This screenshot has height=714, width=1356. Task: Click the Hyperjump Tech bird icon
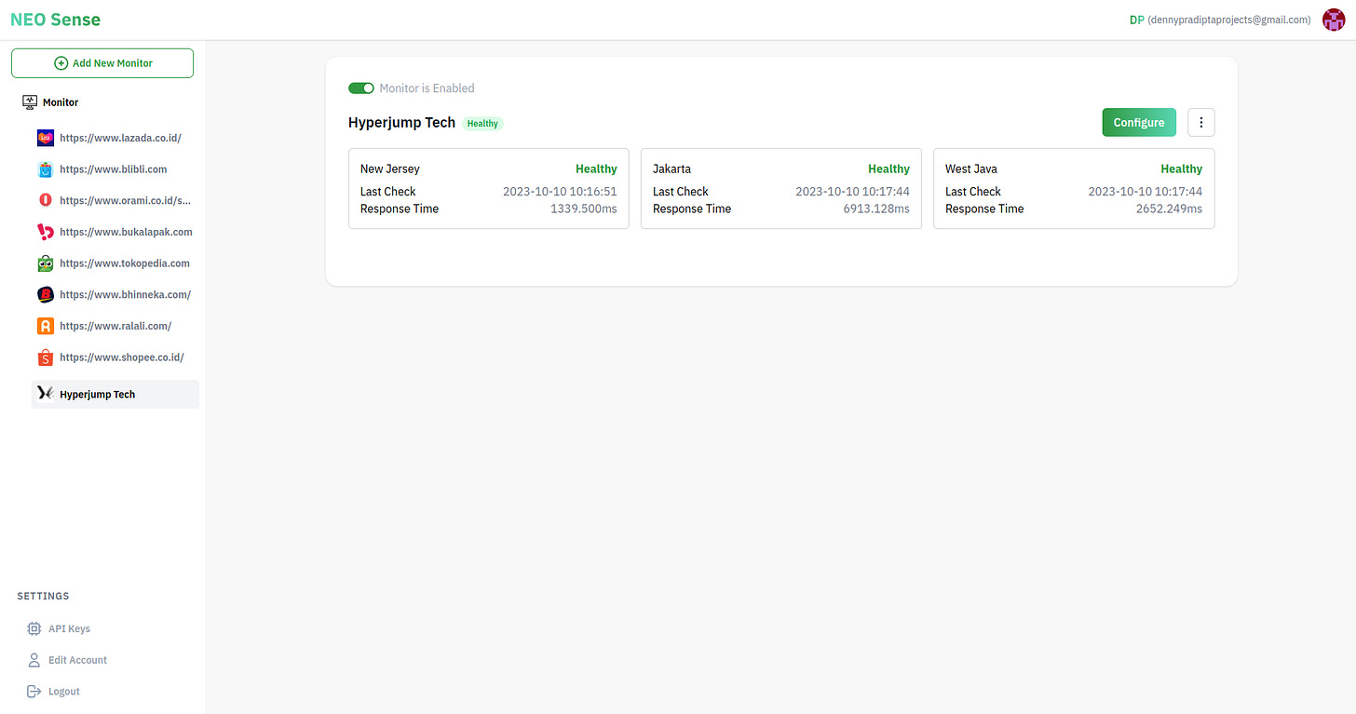(45, 394)
